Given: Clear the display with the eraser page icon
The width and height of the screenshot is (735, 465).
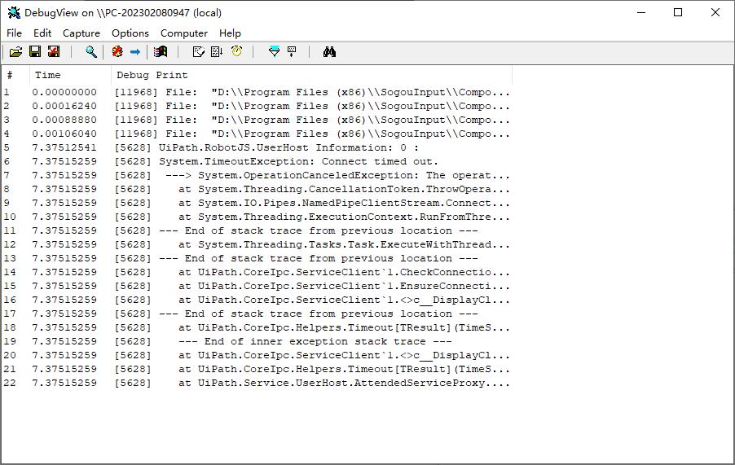Looking at the screenshot, I should click(x=198, y=52).
